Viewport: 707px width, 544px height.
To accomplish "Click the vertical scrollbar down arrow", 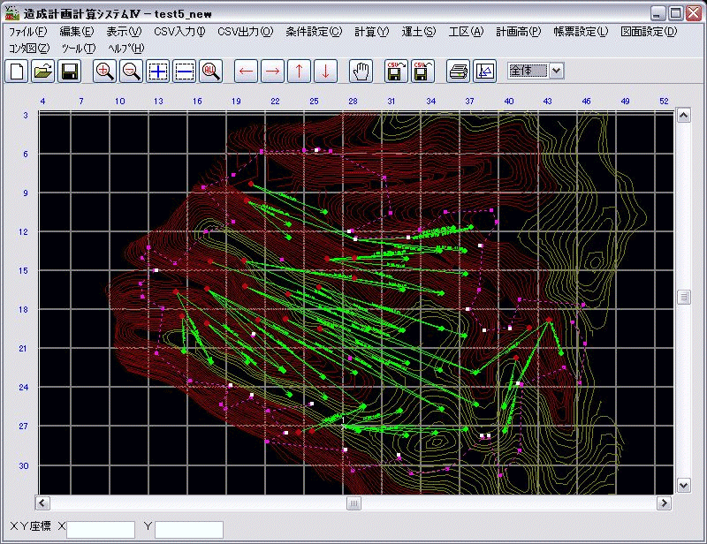I will pos(683,485).
